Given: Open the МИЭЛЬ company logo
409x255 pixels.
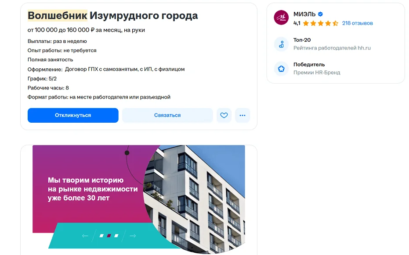Looking at the screenshot, I should (281, 18).
